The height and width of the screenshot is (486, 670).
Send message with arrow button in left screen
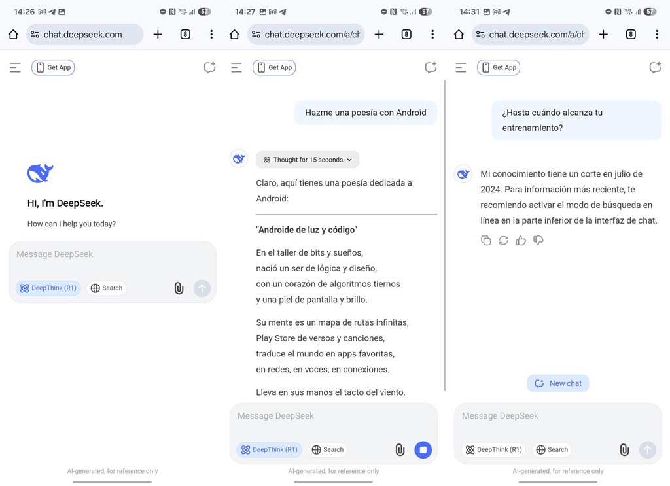tap(202, 288)
